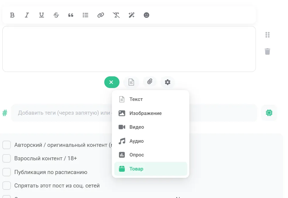The image size is (288, 198).
Task: Open the gear settings button below the editor
Action: 167,82
